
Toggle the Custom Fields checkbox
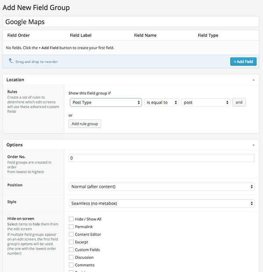(x=71, y=250)
